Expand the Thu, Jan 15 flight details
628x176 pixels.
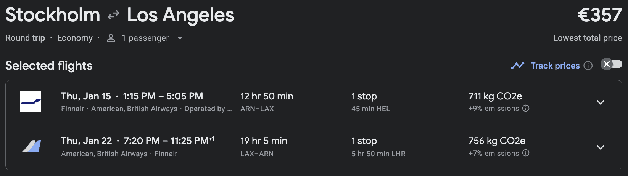click(601, 102)
